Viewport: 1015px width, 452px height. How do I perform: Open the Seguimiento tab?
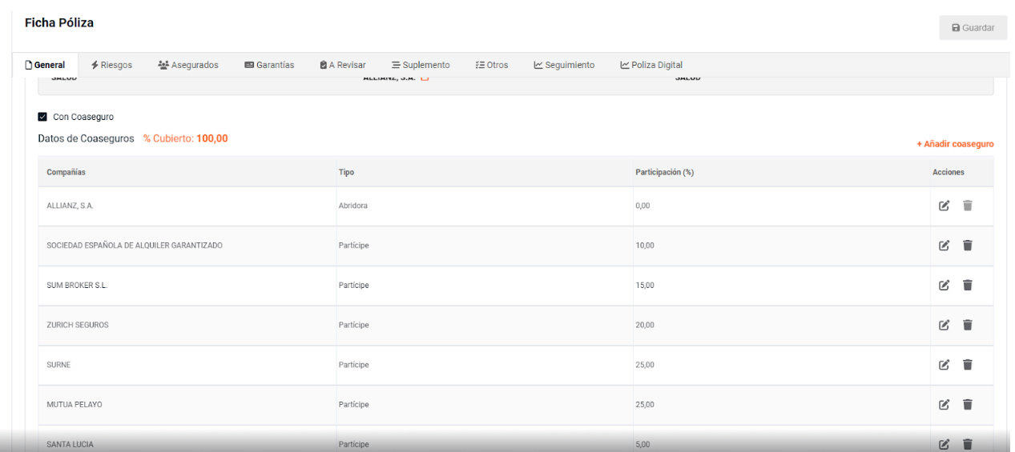[x=564, y=66]
